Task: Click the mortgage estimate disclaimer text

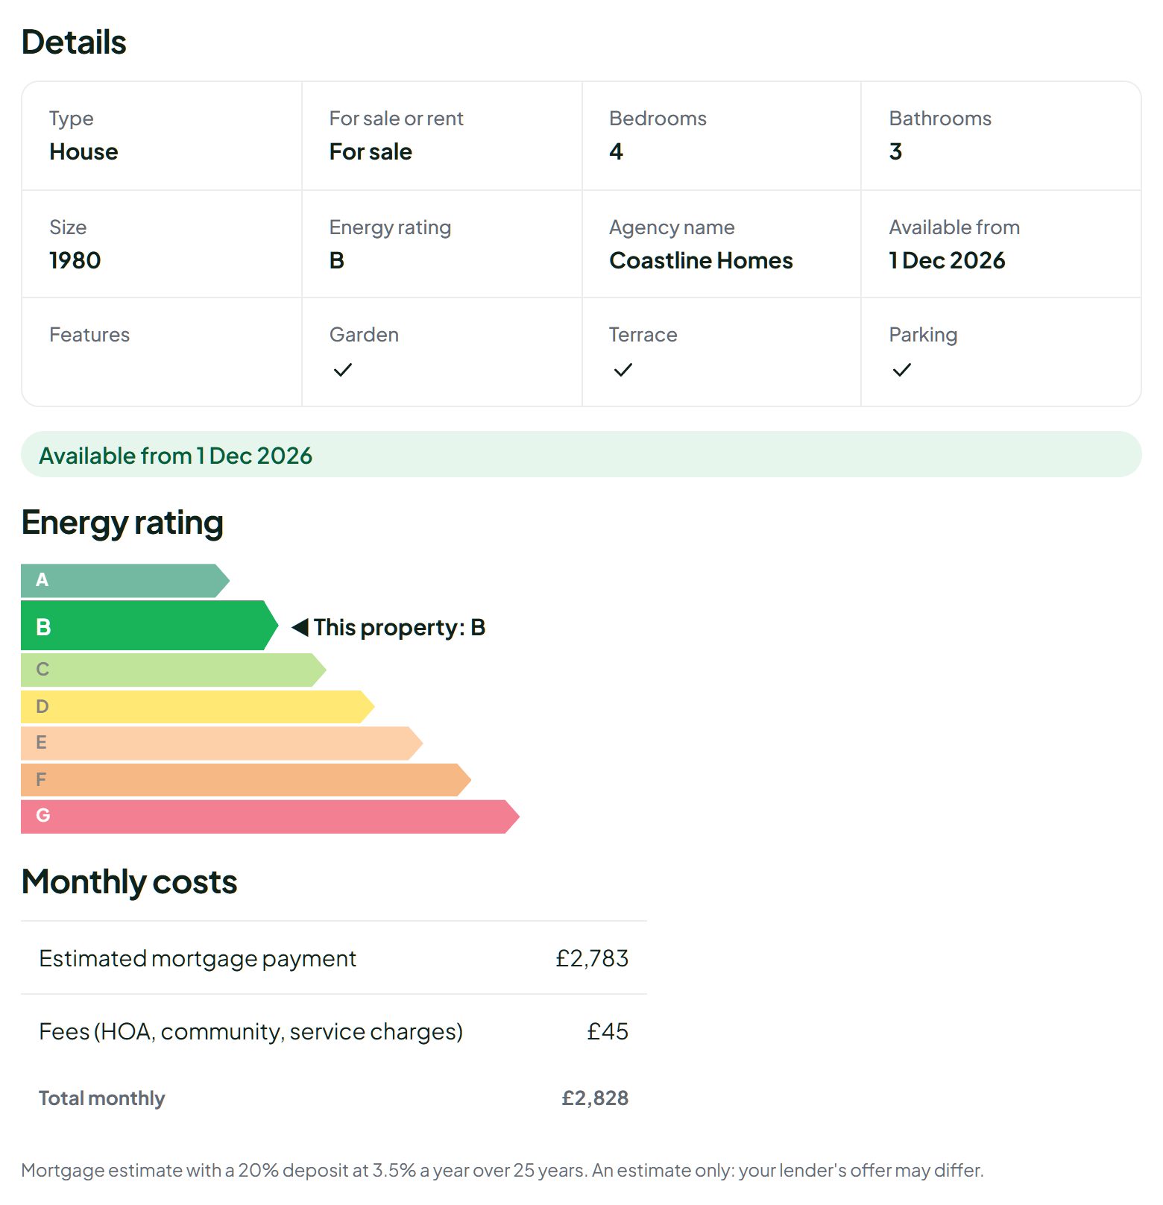Action: 502,1170
